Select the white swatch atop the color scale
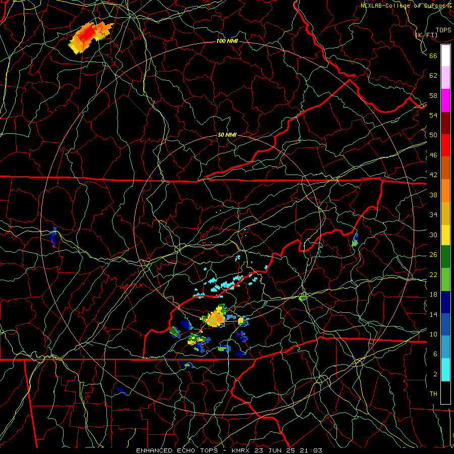 445,55
